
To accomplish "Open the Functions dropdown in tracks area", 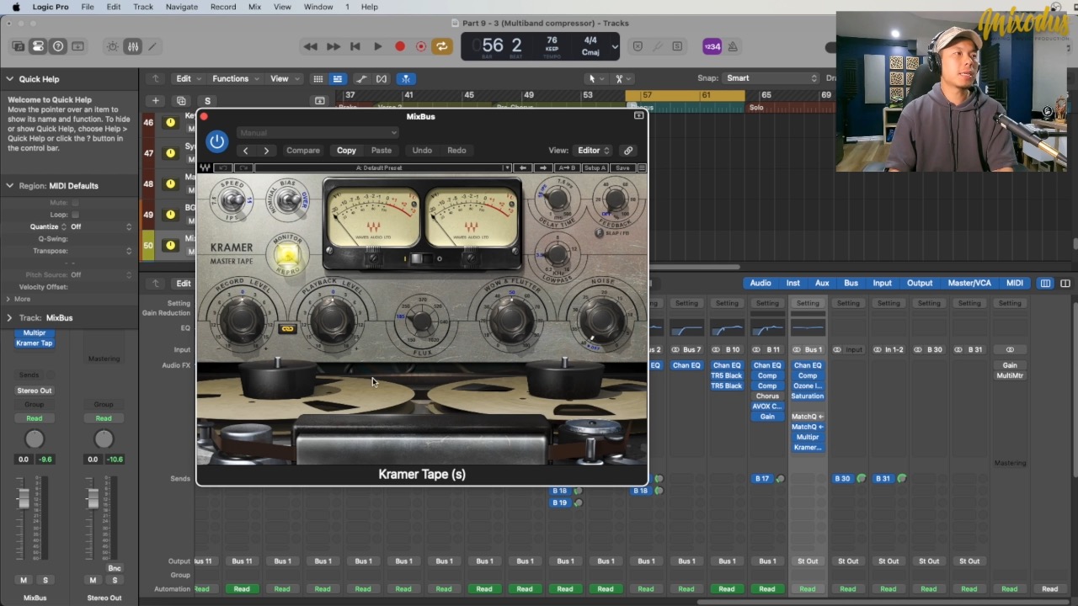I will (236, 78).
